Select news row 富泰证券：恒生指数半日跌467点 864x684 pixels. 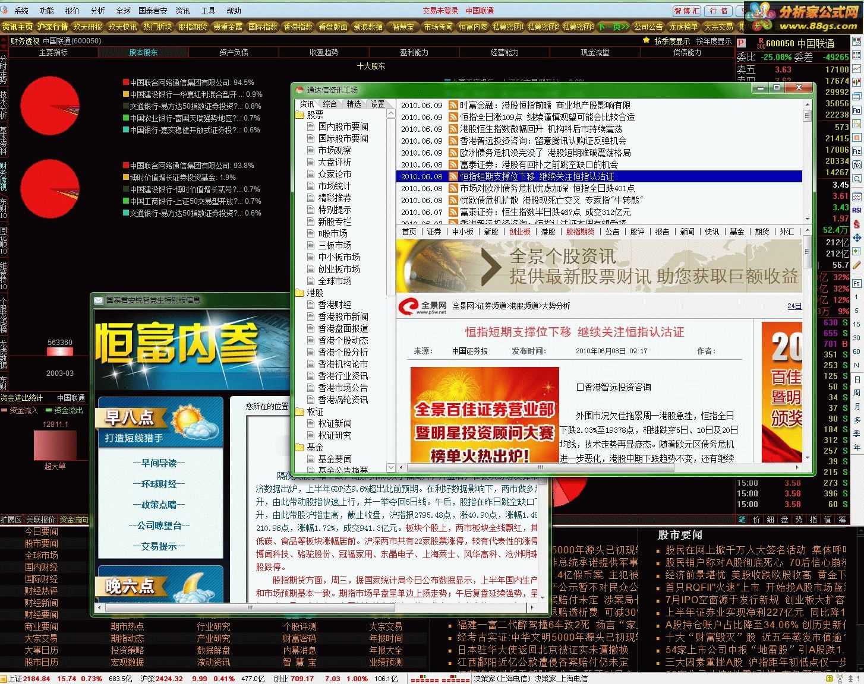click(x=599, y=212)
